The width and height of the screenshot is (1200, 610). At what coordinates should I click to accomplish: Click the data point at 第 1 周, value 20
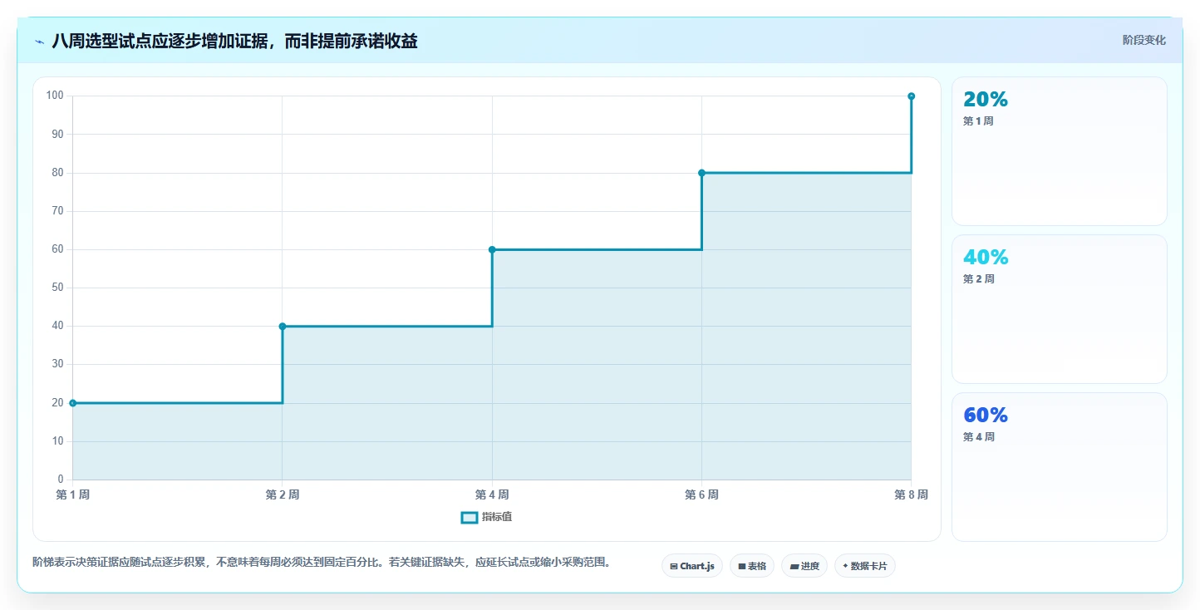[73, 403]
